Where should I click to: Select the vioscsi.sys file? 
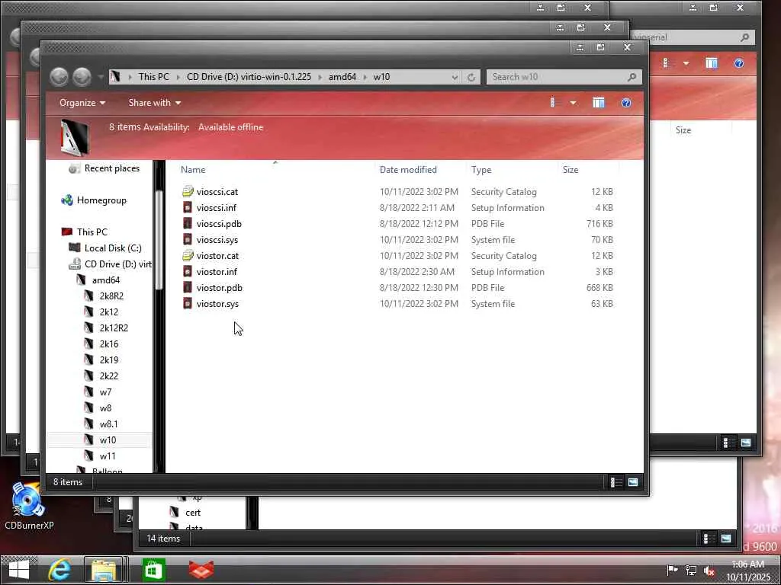click(217, 240)
